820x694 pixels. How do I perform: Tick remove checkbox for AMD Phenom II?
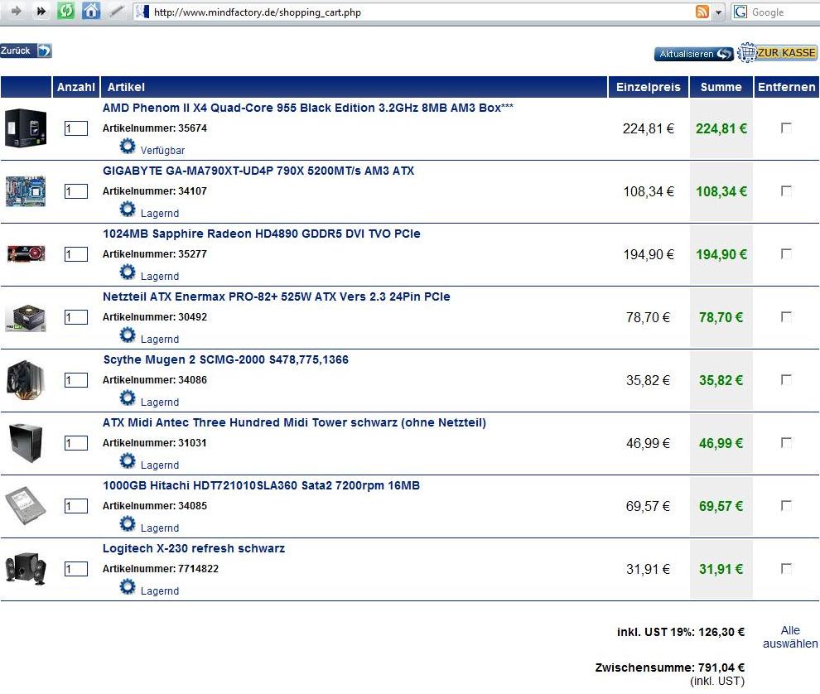786,128
